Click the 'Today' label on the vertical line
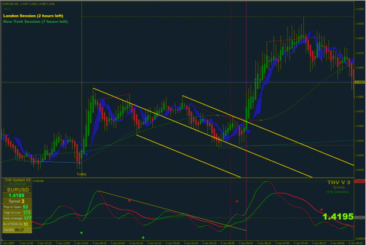The height and width of the screenshot is (245, 366). pos(81,174)
